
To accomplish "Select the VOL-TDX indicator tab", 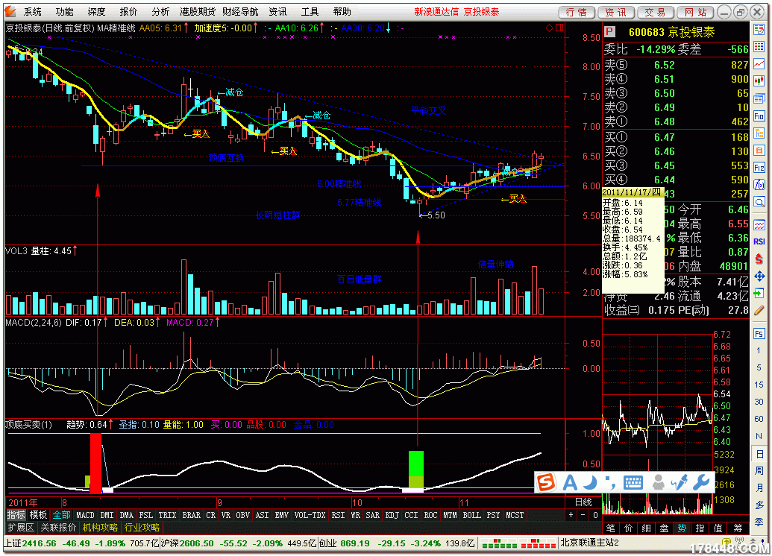I will (x=310, y=515).
